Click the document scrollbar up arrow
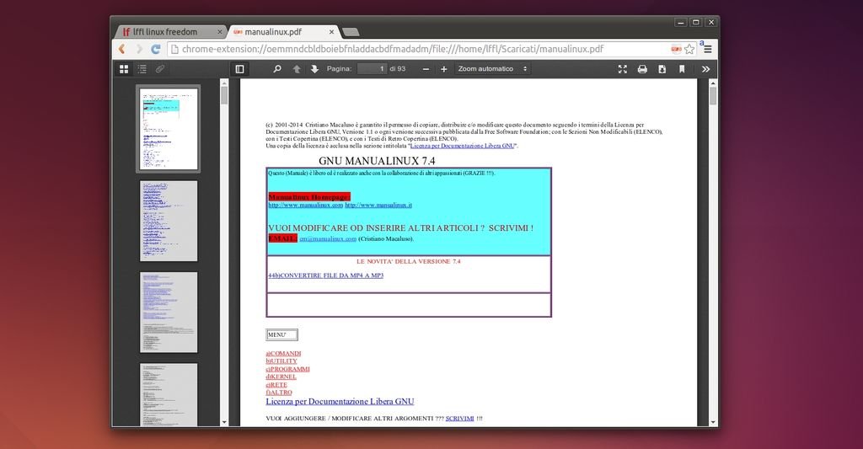Screen dimensions: 863x449 (x=713, y=83)
